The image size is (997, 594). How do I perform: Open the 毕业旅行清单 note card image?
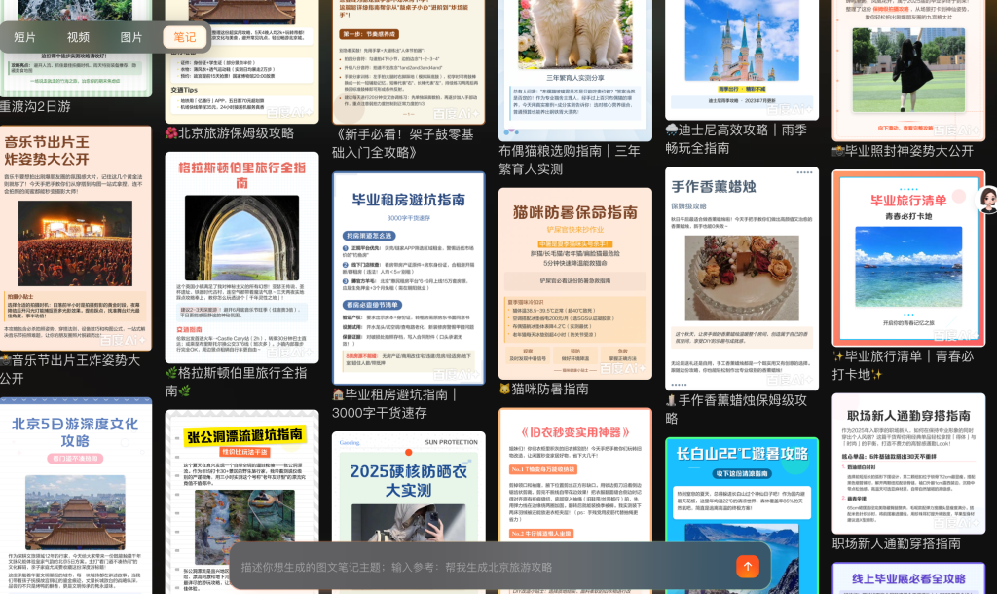point(907,257)
